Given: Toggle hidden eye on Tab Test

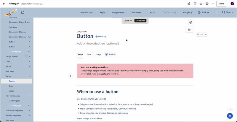Looking at the screenshot, I should [175, 12].
